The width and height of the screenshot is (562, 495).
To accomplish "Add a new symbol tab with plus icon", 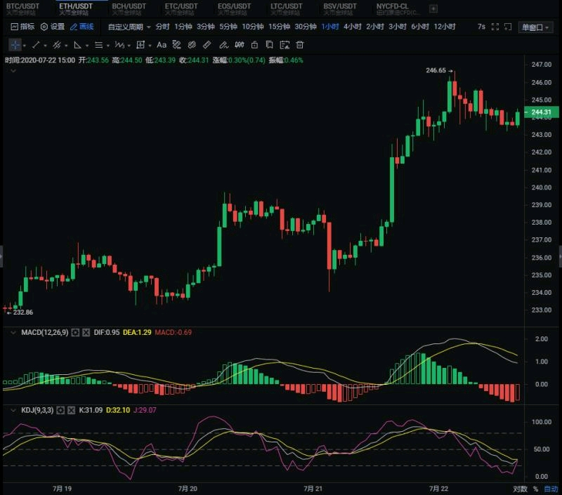I will [x=433, y=8].
